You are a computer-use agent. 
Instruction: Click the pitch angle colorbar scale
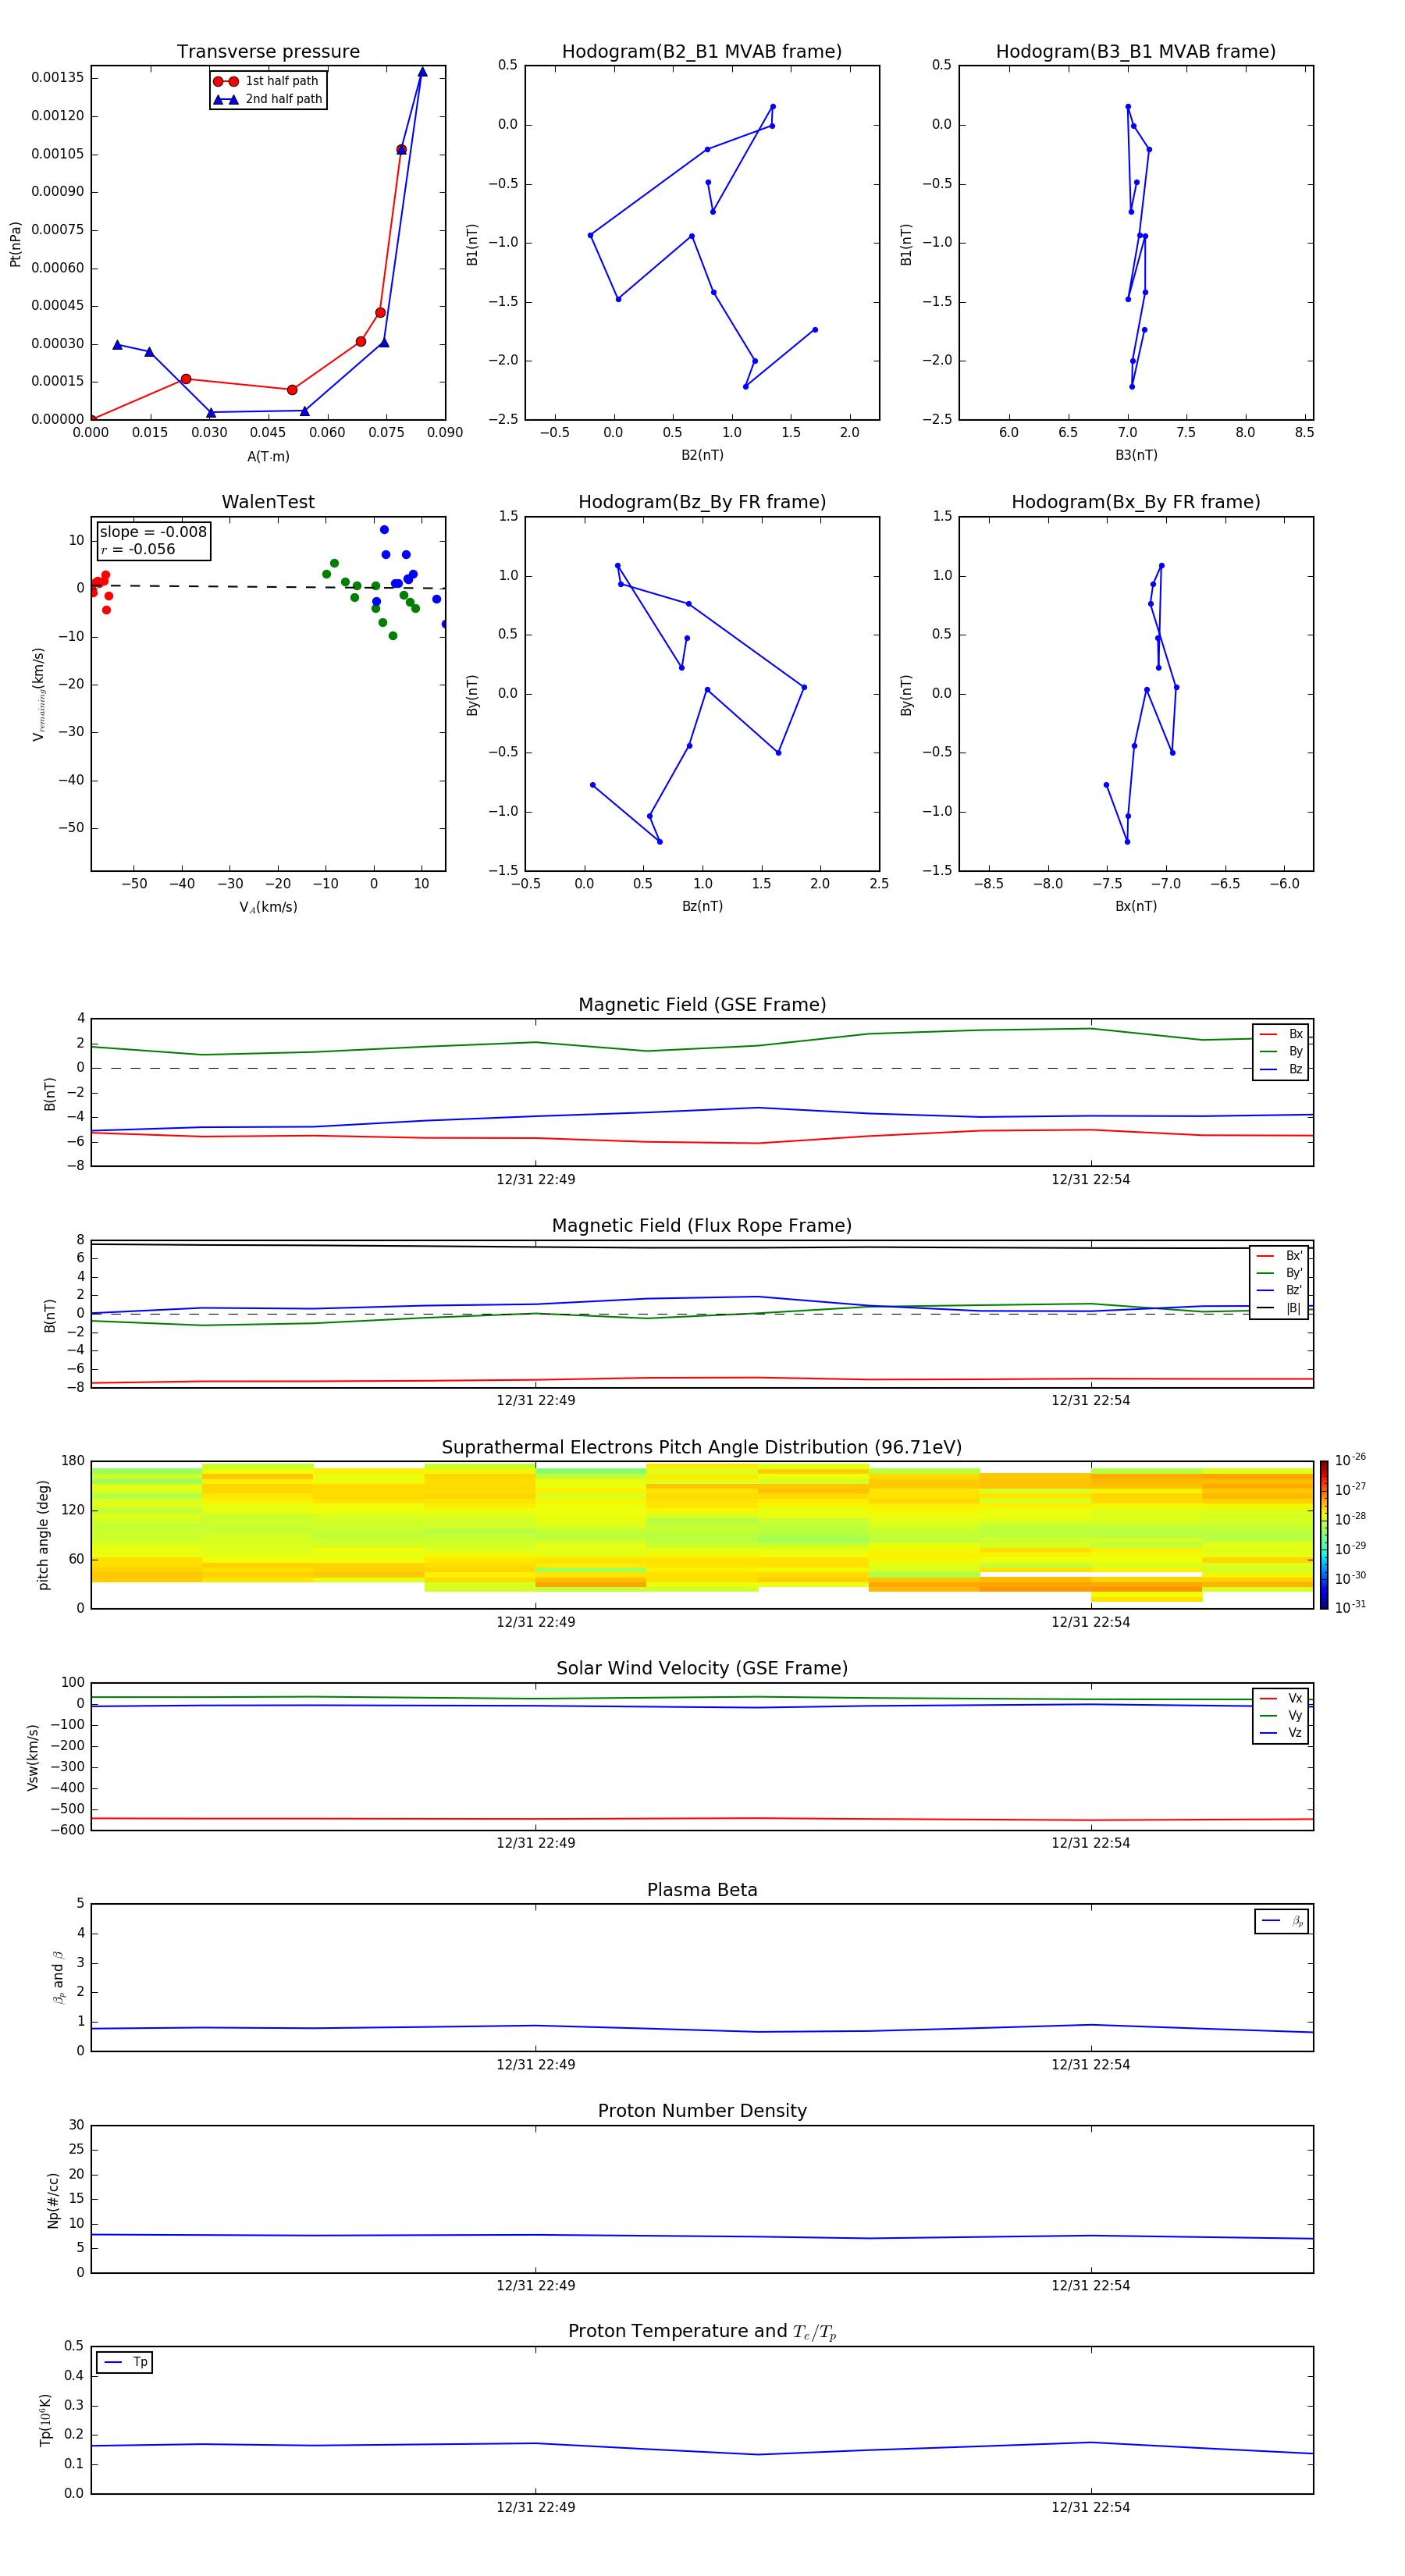point(1324,1534)
